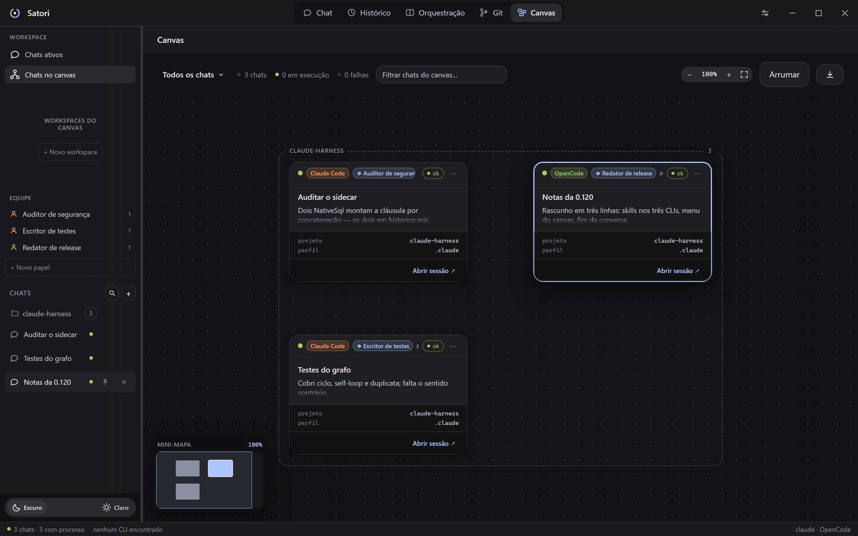
Task: Click the Arrumar button
Action: [x=784, y=74]
